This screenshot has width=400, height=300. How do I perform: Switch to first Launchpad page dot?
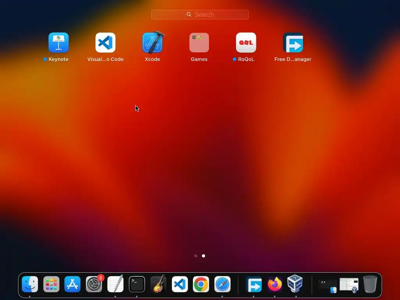pos(196,255)
